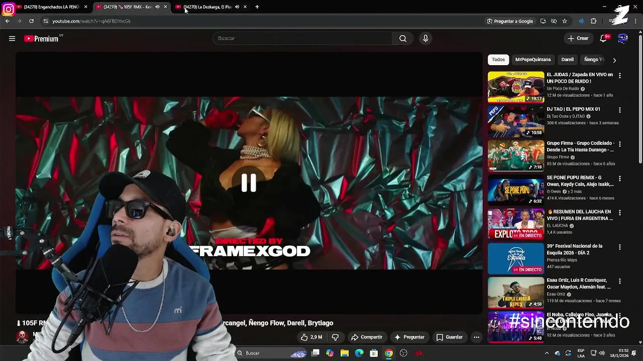Image resolution: width=643 pixels, height=361 pixels.
Task: Open options for Esau Ortiz video
Action: pyautogui.click(x=619, y=281)
